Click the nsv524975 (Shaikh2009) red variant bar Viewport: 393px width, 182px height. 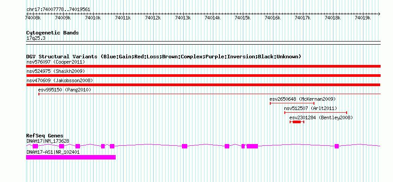point(203,76)
